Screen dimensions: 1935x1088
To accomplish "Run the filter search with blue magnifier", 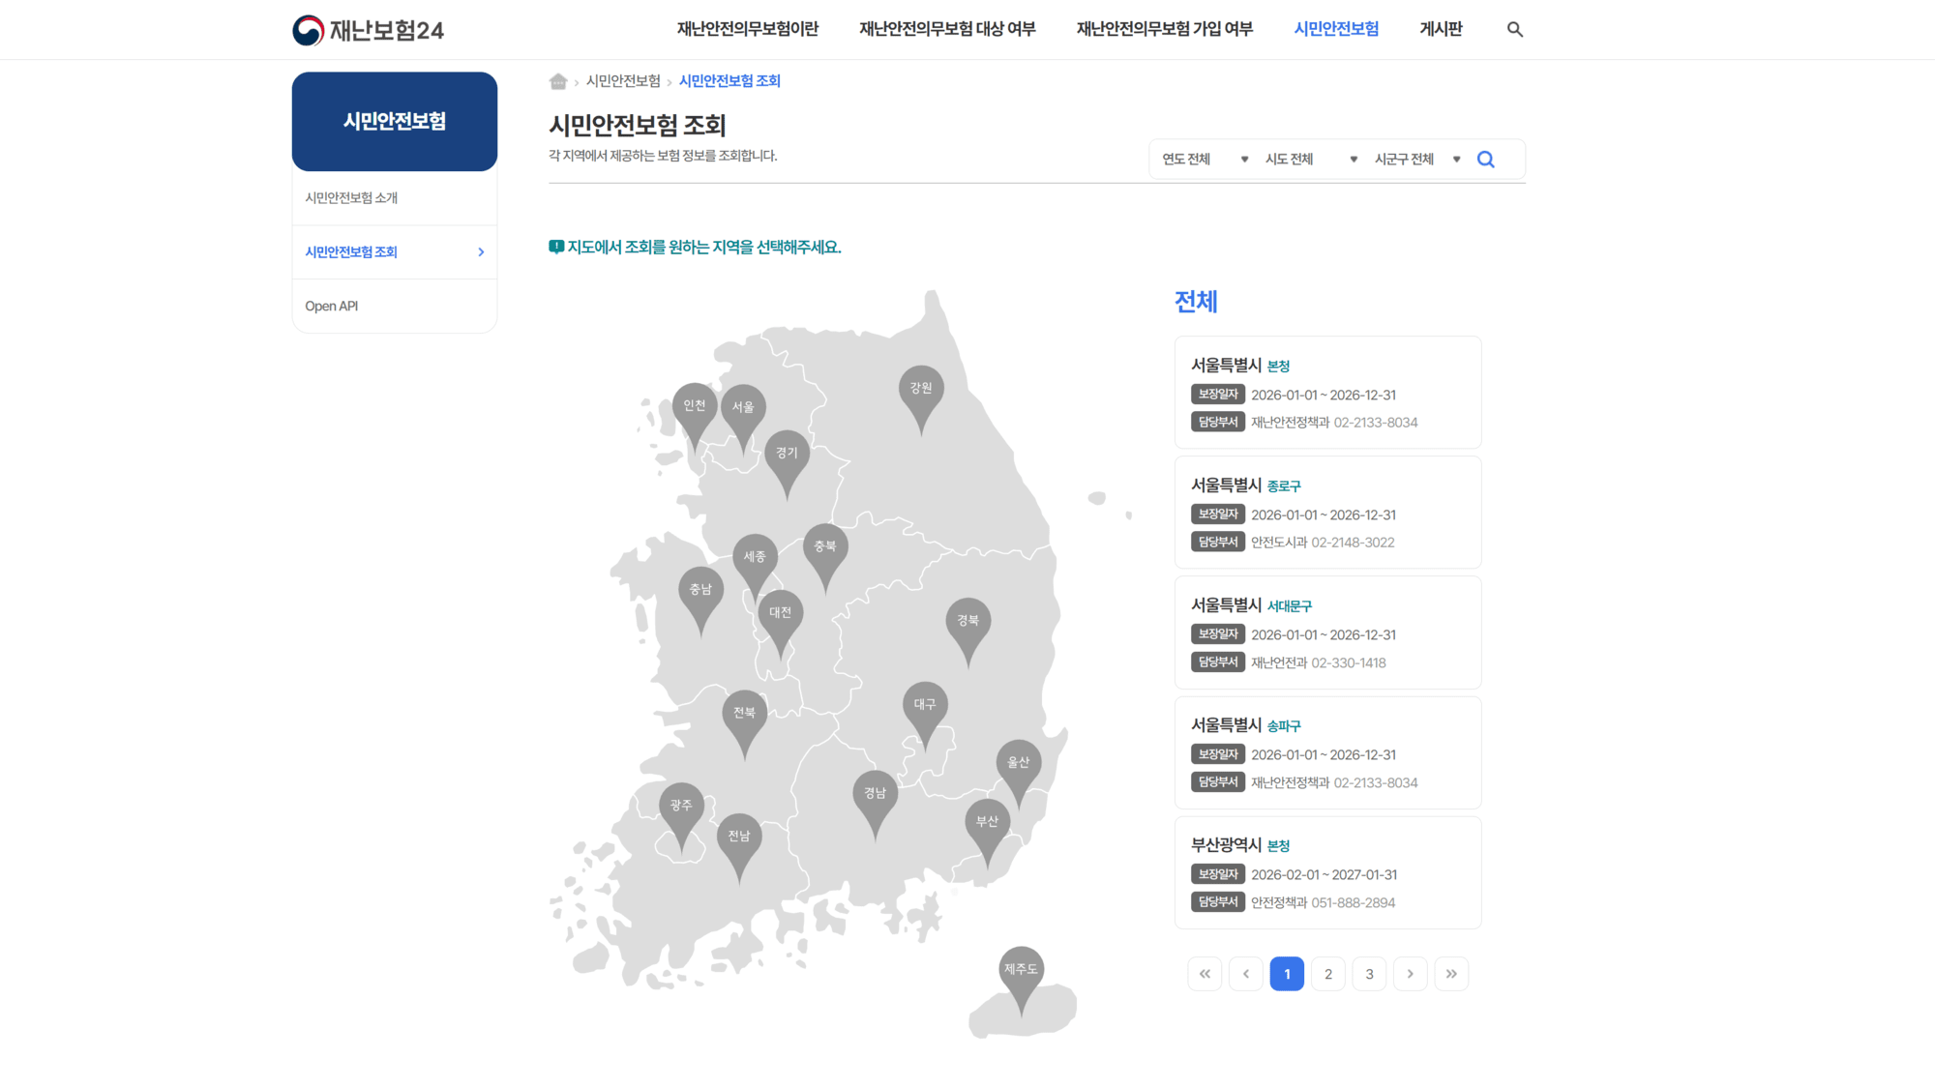I will coord(1486,160).
